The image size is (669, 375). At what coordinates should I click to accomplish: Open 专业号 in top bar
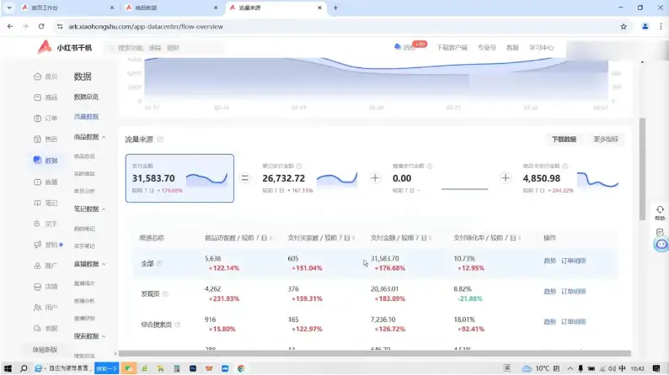[487, 48]
